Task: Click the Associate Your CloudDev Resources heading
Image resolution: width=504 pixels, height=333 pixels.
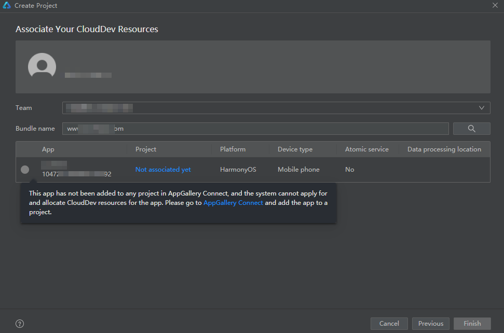Action: coord(87,29)
